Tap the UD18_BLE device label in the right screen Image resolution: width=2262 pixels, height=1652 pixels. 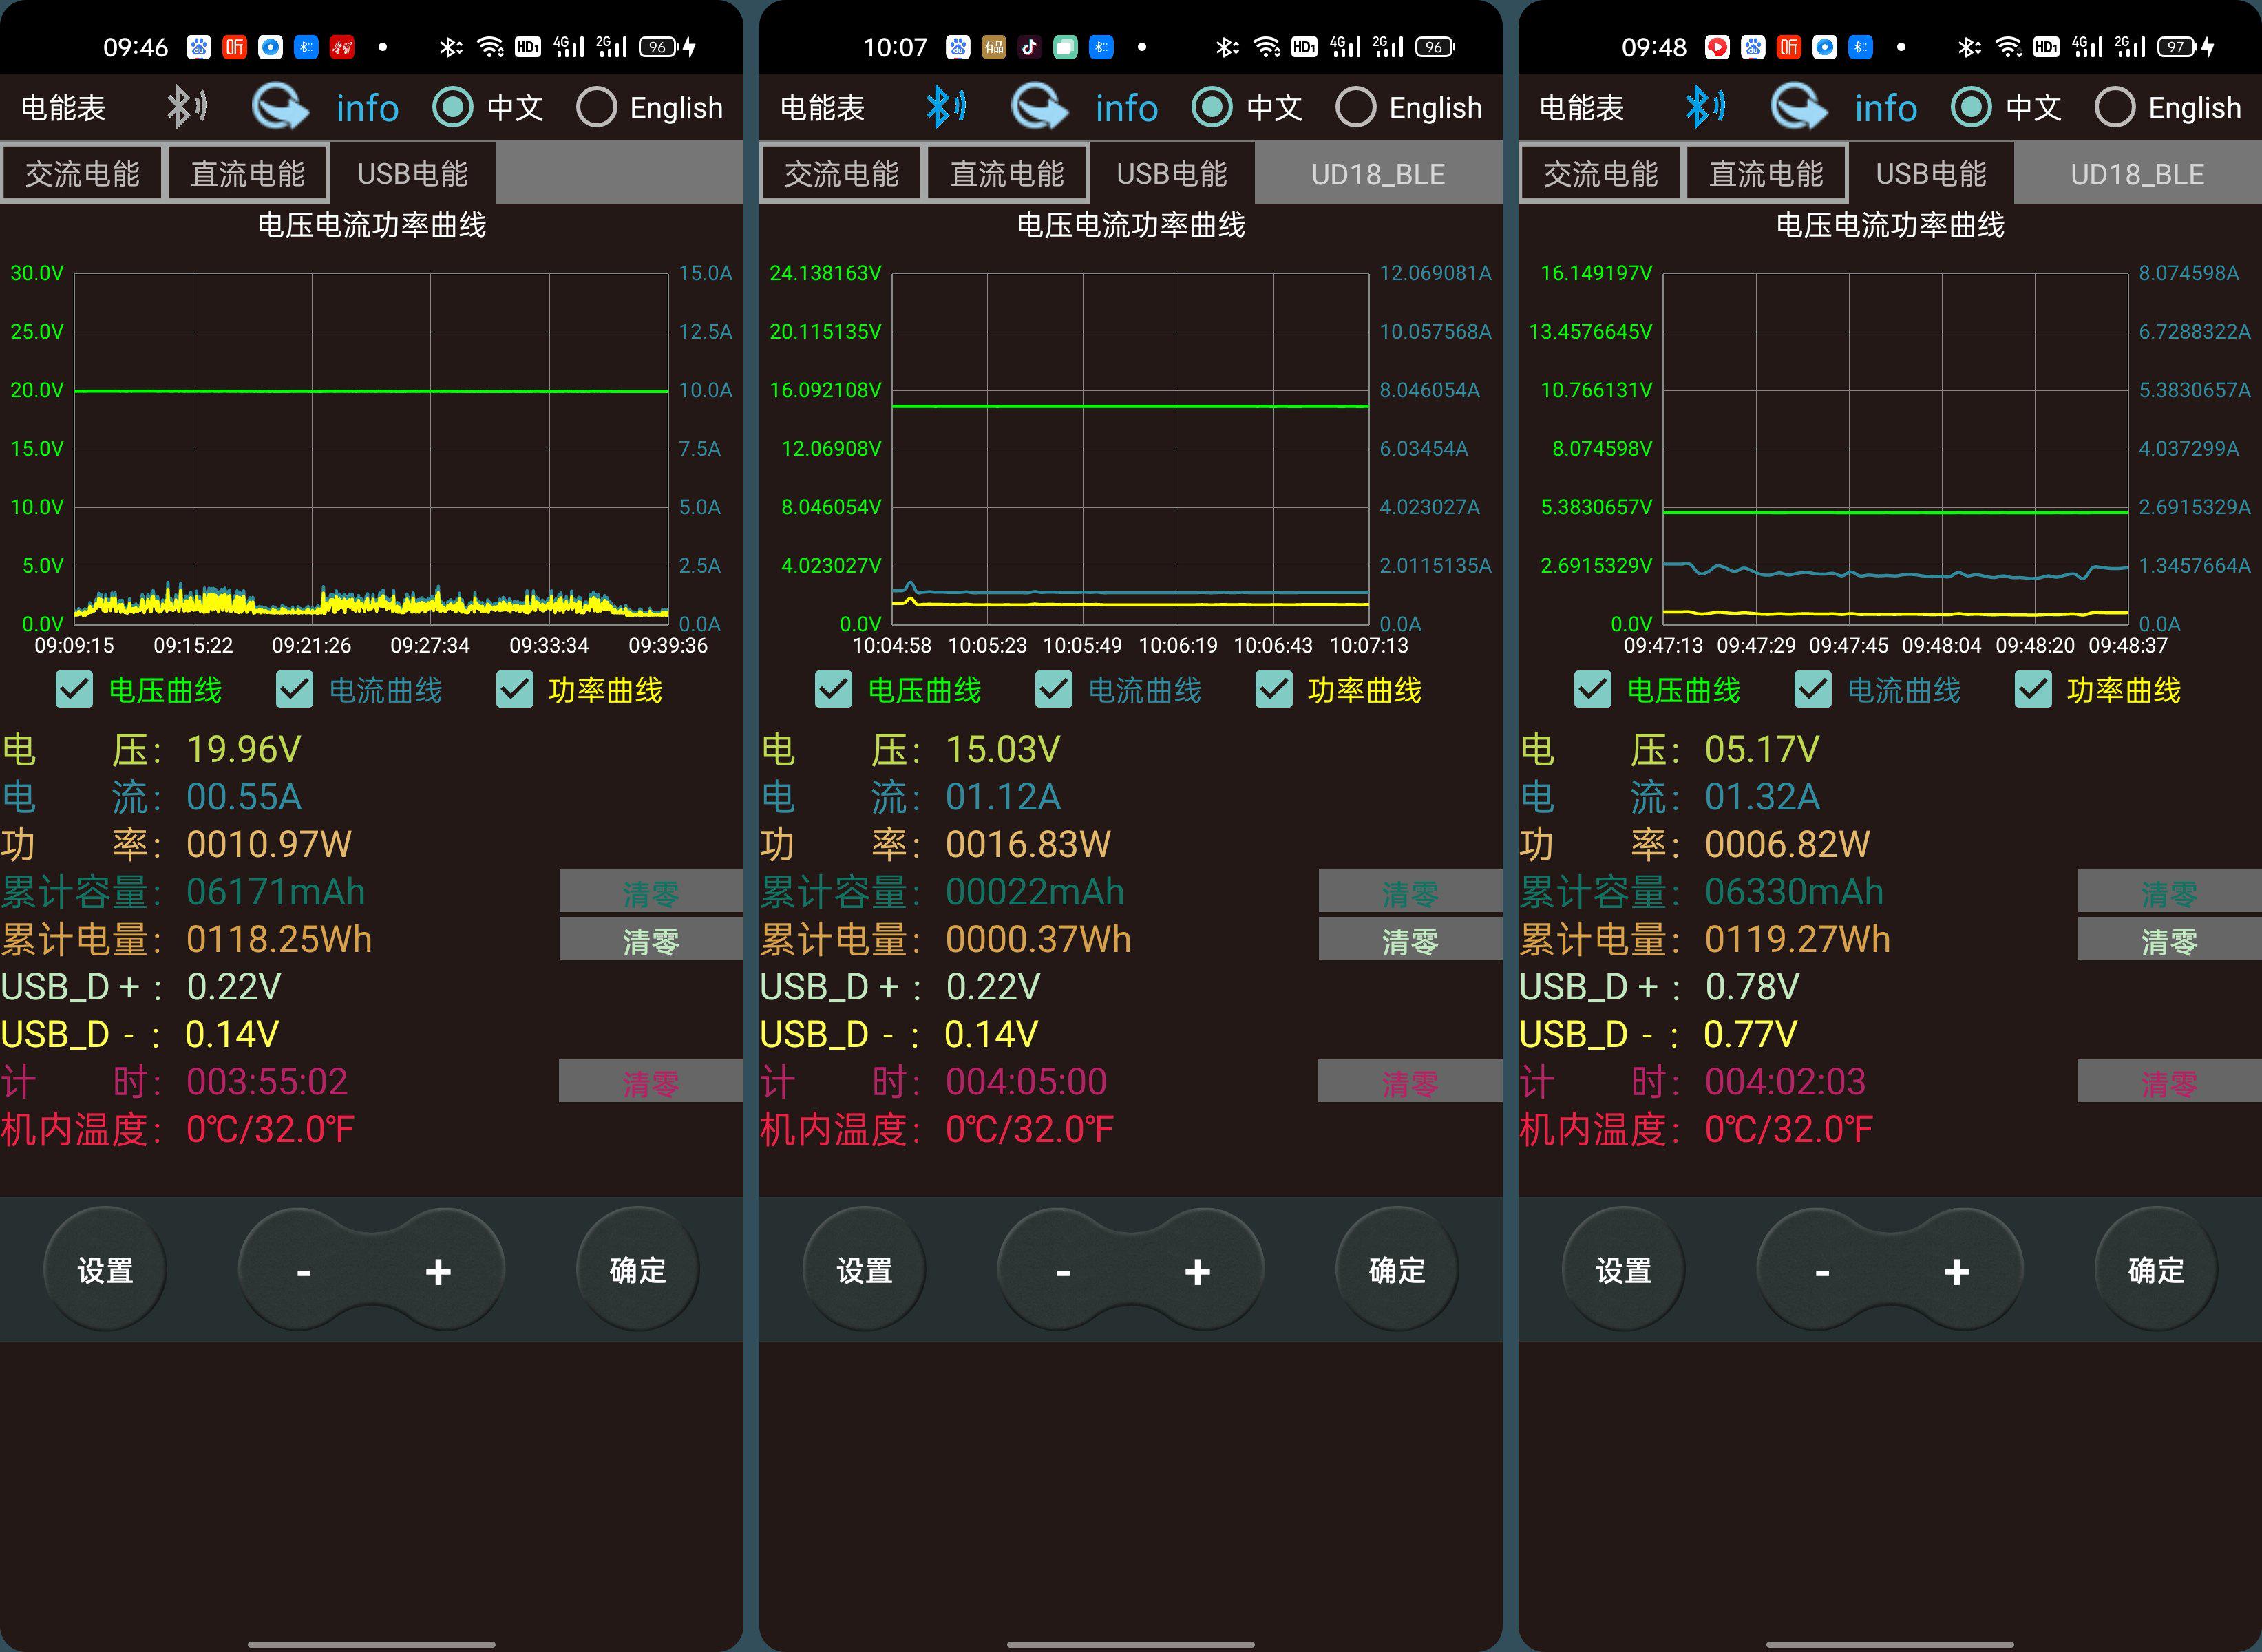click(2136, 175)
